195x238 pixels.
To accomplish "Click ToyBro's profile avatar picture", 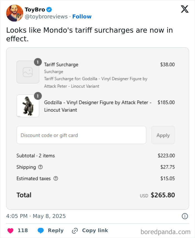I will pos(14,13).
